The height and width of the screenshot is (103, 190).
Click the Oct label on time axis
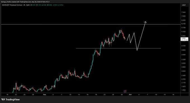tap(130, 95)
